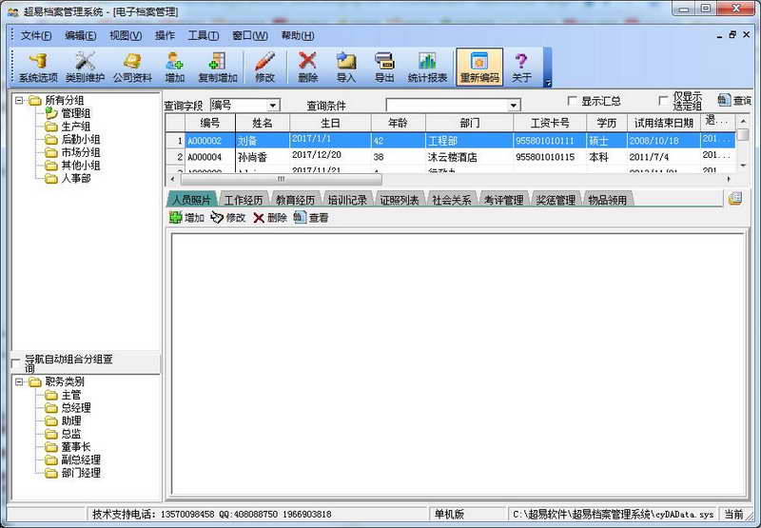
Task: Click the 查询条件 input field
Action: point(447,105)
